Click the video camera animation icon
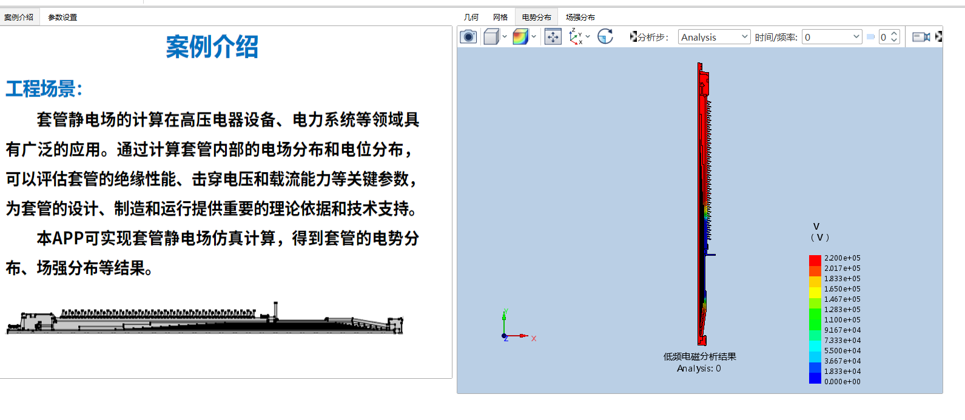The width and height of the screenshot is (965, 420). coord(921,37)
